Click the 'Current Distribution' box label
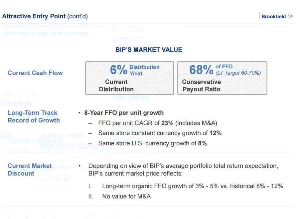This screenshot has height=219, width=298. tap(116, 86)
